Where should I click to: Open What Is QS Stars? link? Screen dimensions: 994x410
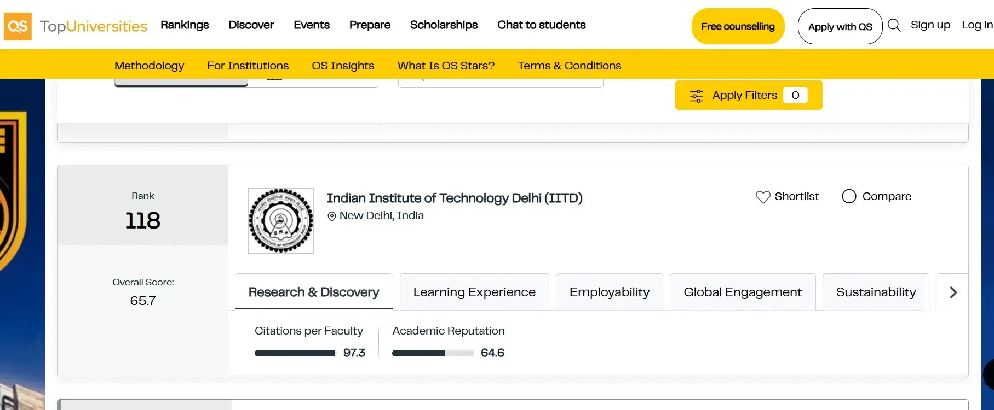(x=446, y=66)
